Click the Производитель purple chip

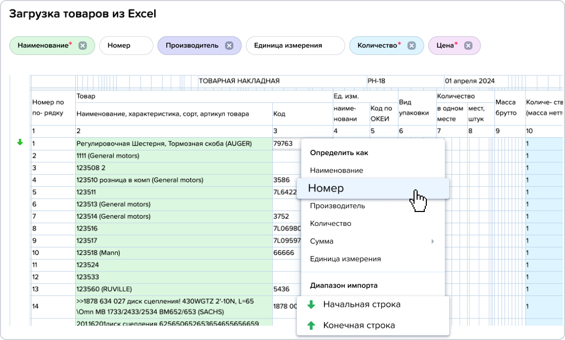click(x=199, y=46)
